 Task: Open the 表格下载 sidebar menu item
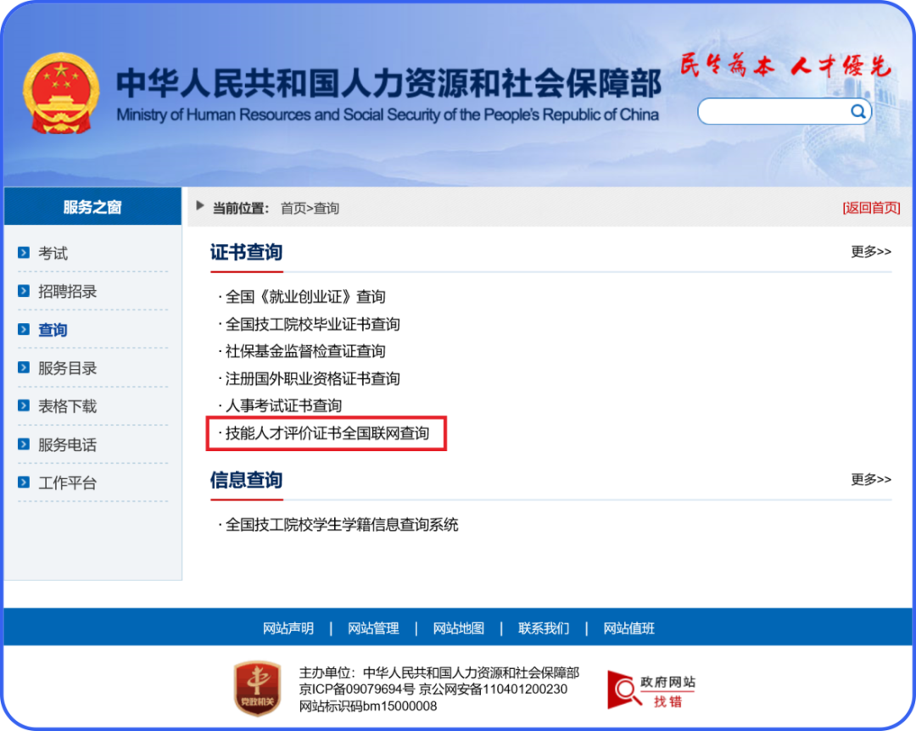pos(67,406)
